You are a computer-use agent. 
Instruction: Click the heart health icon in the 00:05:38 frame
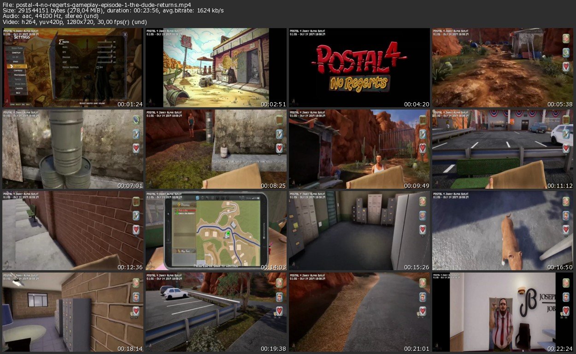point(567,66)
